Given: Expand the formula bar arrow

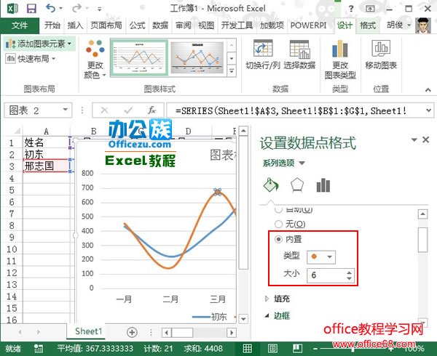Looking at the screenshot, I should 428,110.
